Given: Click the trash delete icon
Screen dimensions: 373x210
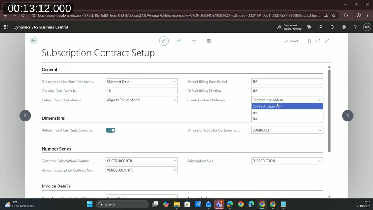Looking at the screenshot, I should click(209, 41).
